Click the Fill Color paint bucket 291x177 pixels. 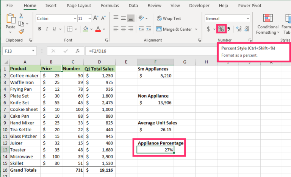coord(86,29)
